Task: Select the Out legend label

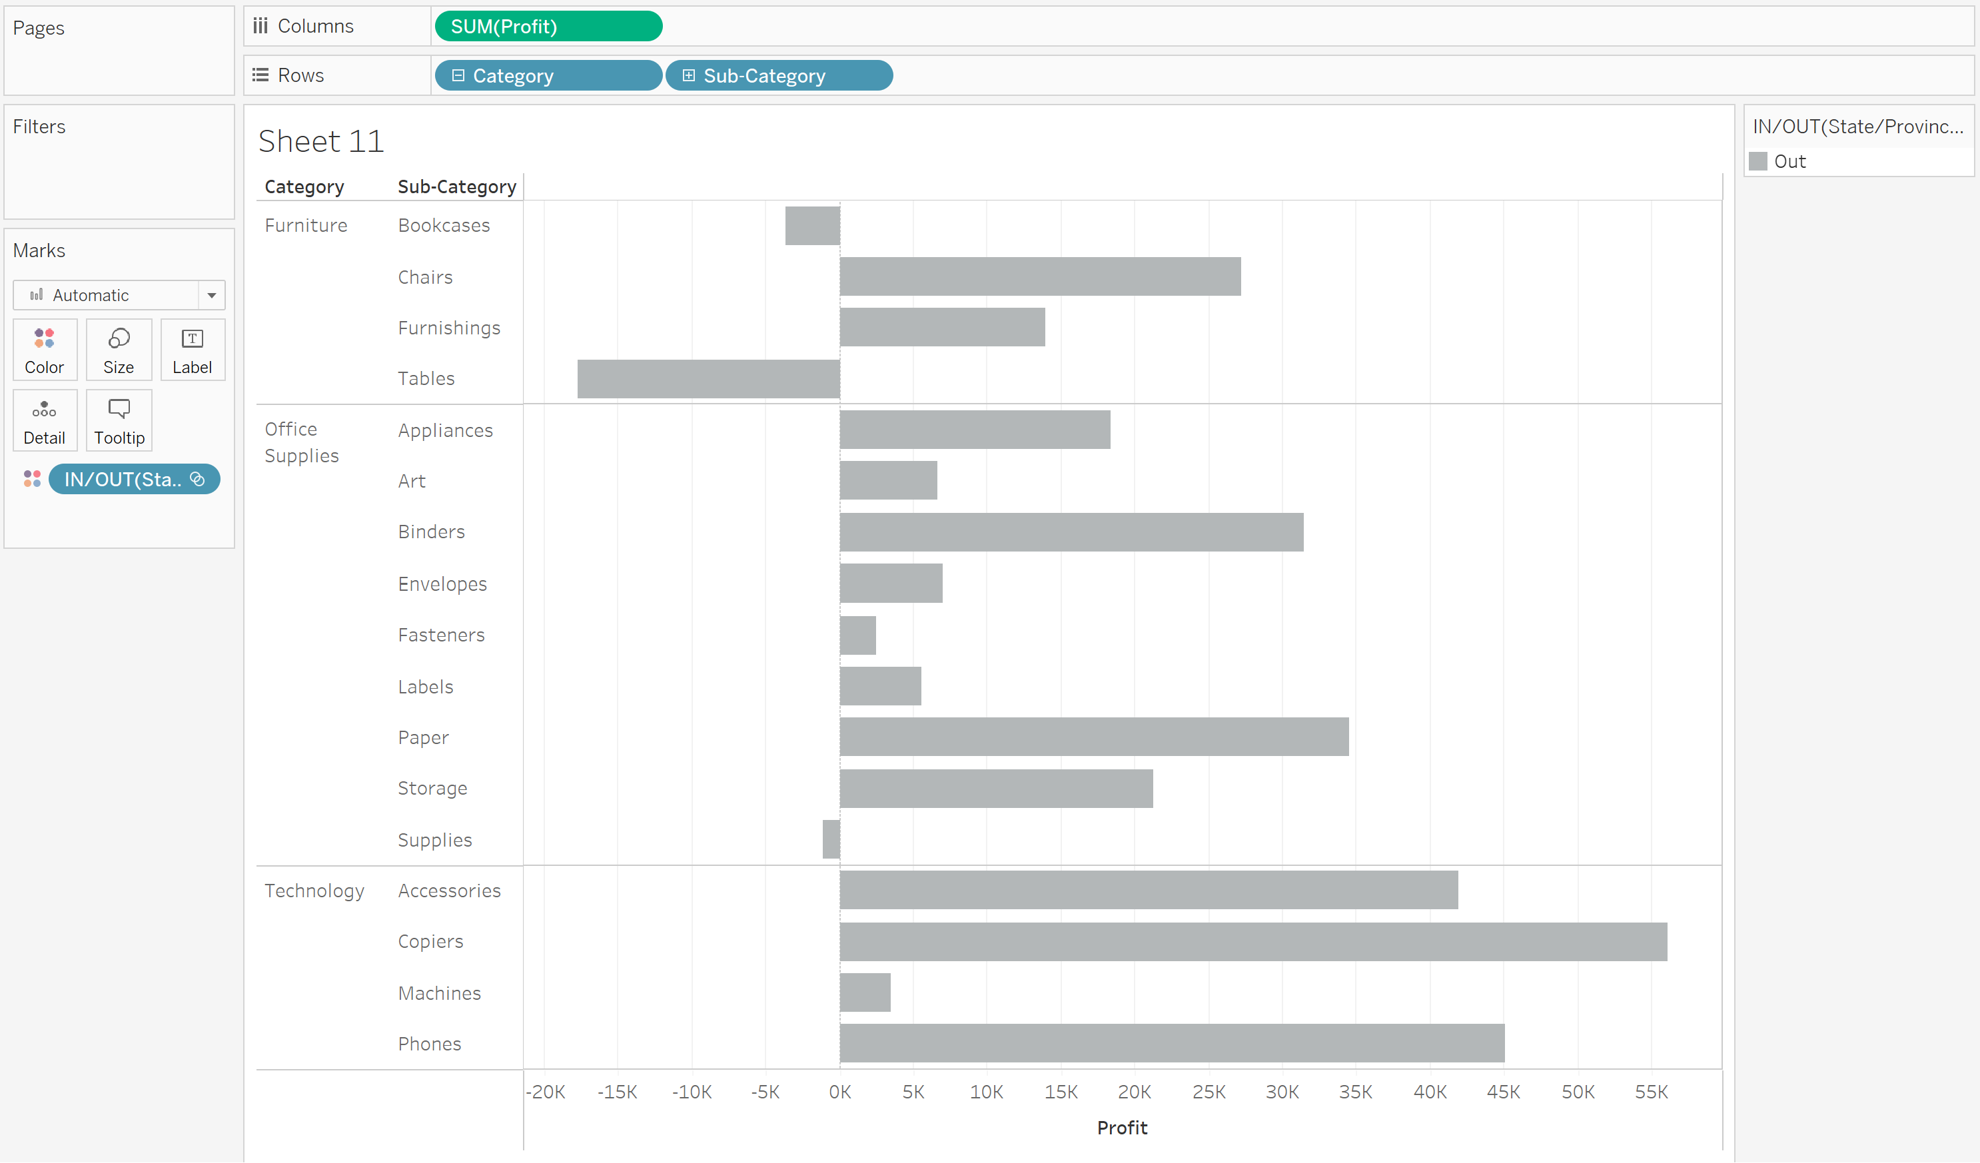Action: pos(1790,162)
